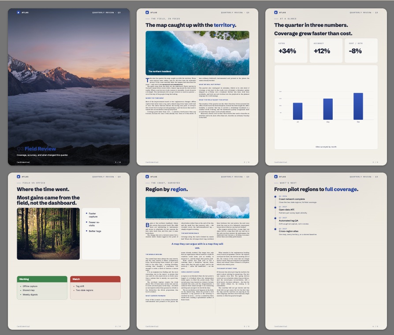The width and height of the screenshot is (394, 335).
Task: Click the 'THE FIELD, IN FOCUS' kicker label
Action: pos(165,18)
